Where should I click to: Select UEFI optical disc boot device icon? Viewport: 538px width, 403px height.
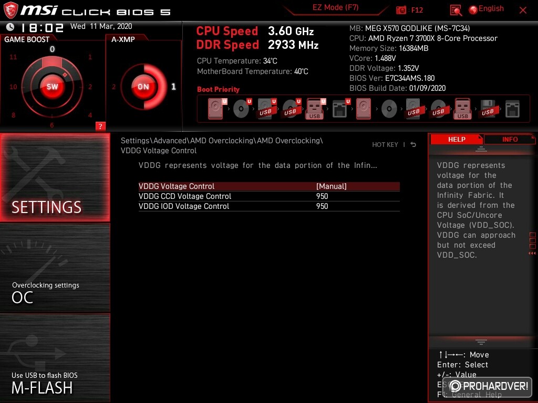point(242,109)
